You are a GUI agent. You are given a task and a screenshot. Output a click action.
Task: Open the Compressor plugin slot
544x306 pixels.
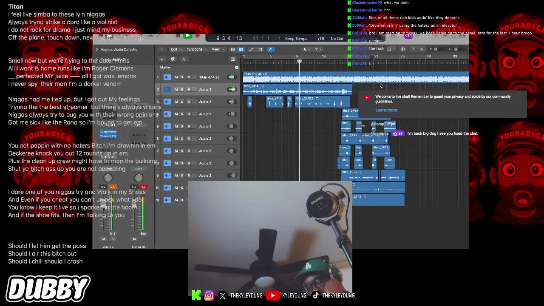[108, 132]
